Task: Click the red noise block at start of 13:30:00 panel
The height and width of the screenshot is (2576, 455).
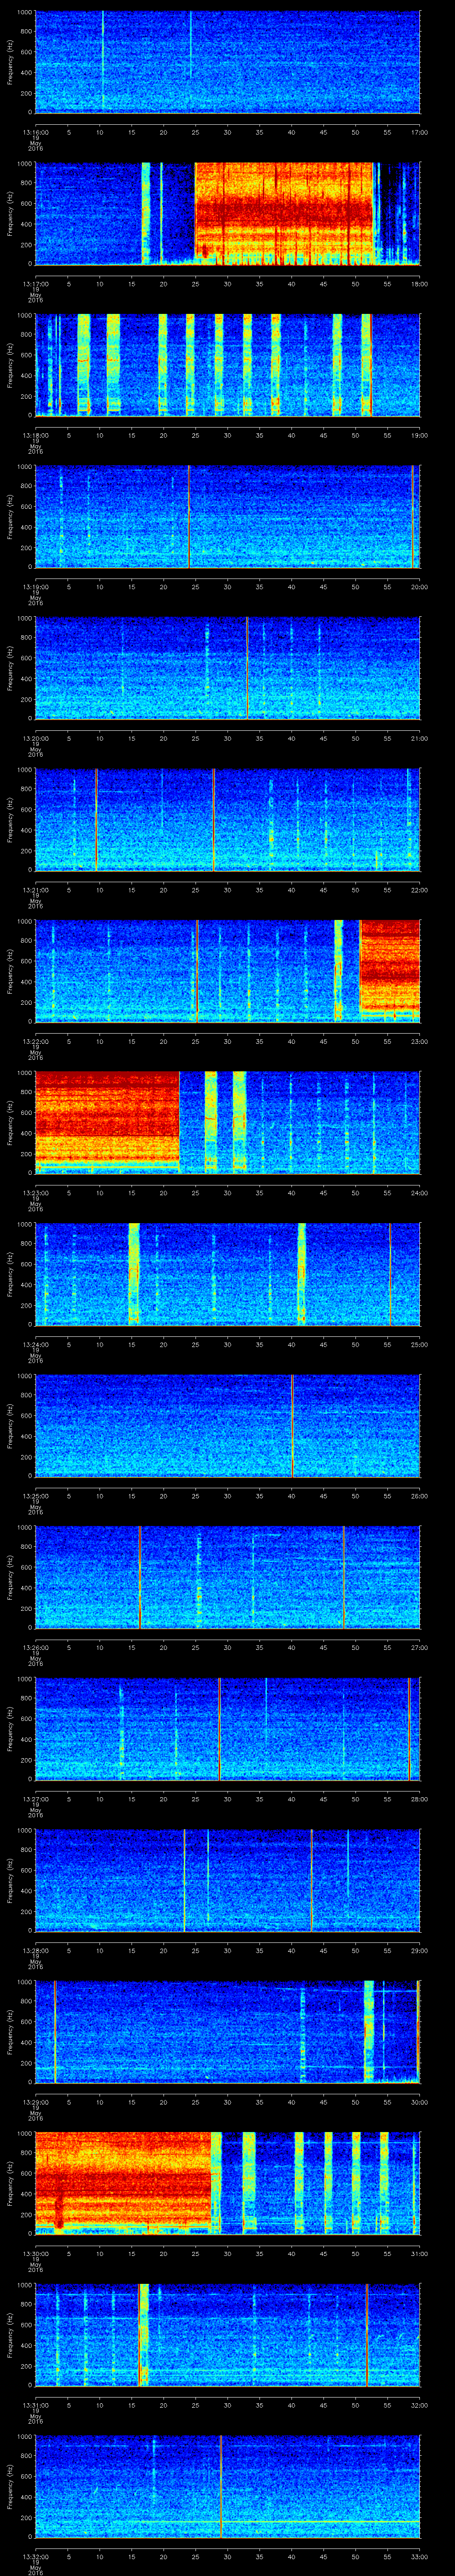Action: click(123, 2183)
